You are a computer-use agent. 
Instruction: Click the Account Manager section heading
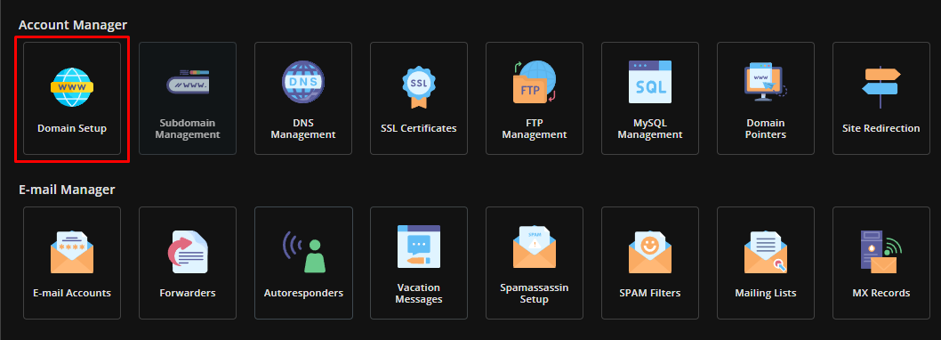click(x=73, y=25)
